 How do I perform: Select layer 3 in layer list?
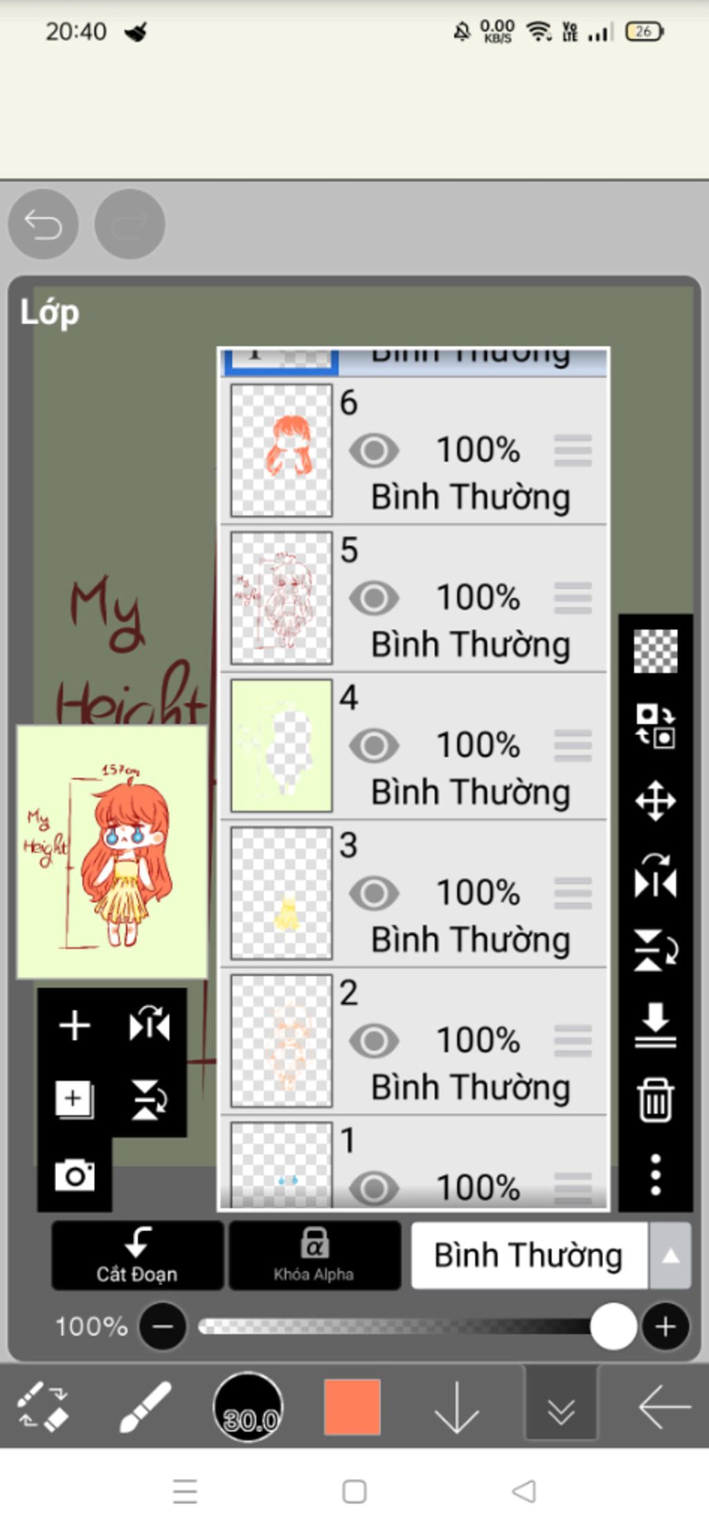414,893
